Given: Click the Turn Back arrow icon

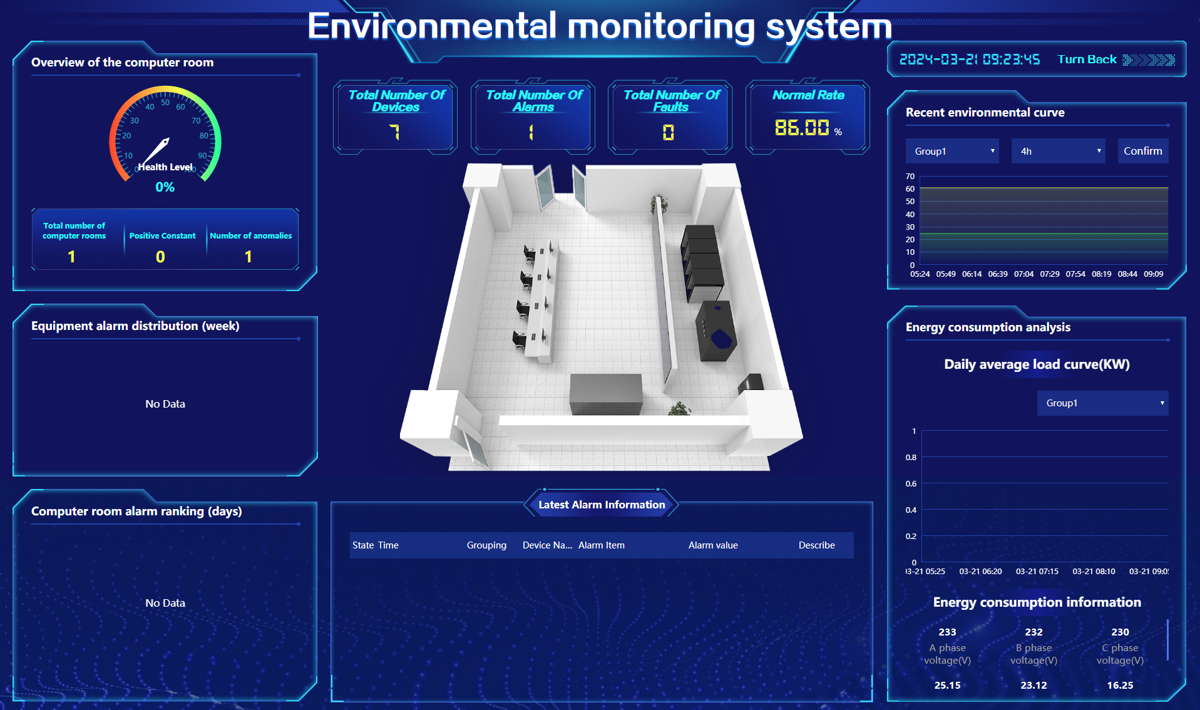Looking at the screenshot, I should (x=1148, y=60).
